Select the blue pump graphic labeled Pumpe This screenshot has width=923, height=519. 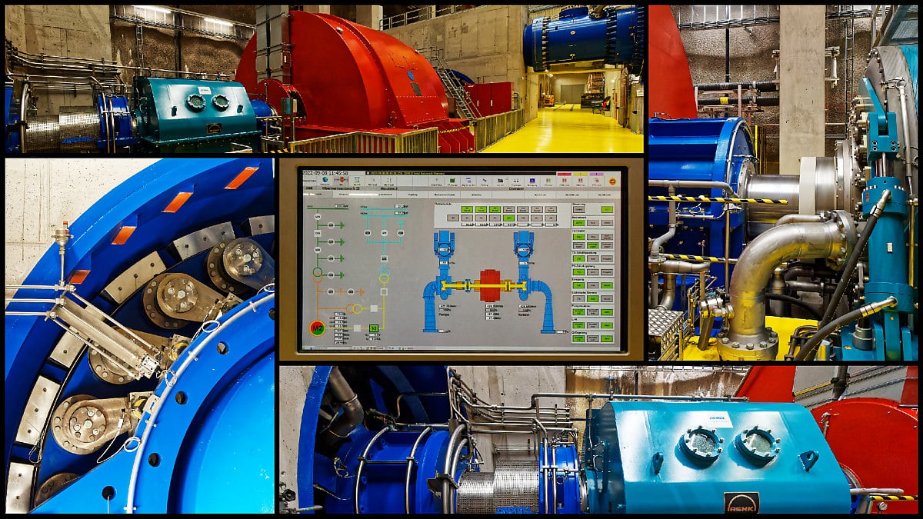point(439,280)
